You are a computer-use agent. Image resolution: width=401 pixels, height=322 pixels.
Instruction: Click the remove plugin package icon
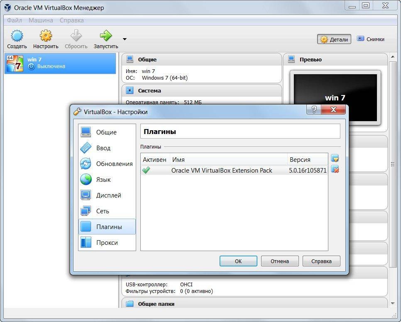pyautogui.click(x=335, y=168)
